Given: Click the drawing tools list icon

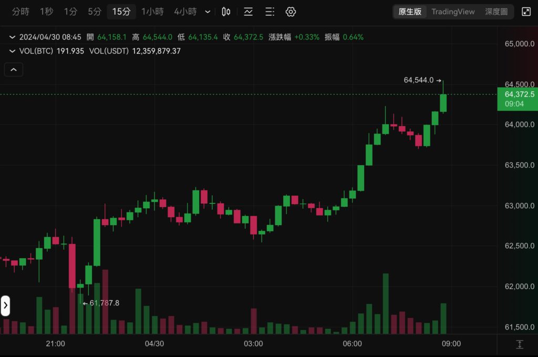Looking at the screenshot, I should pyautogui.click(x=270, y=12).
